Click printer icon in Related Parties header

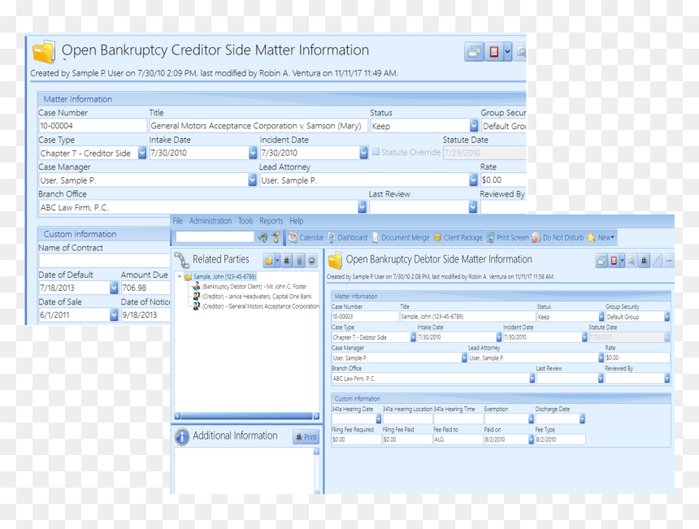(x=287, y=261)
